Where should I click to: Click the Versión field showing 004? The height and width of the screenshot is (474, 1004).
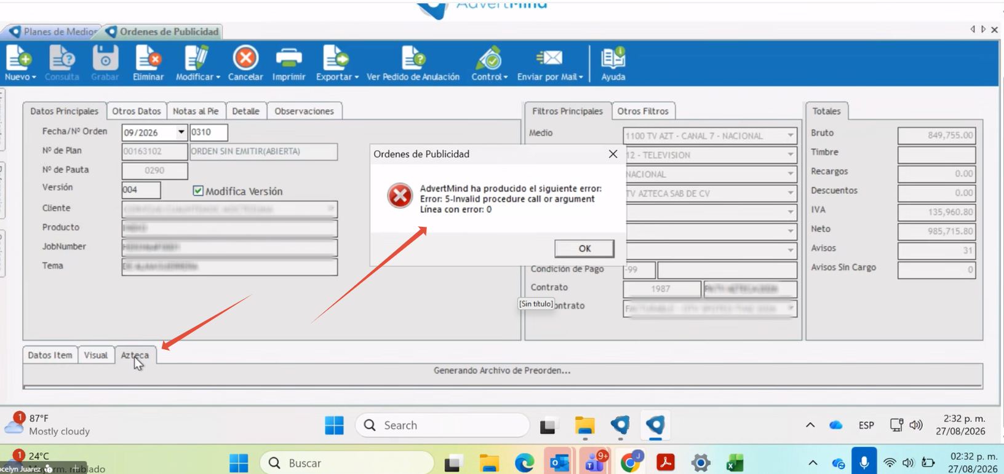pos(141,190)
